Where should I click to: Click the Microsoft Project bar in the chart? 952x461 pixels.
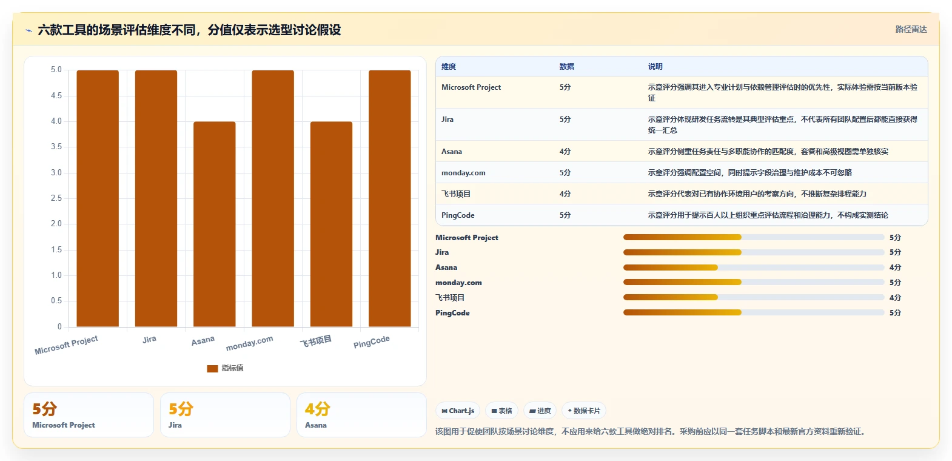tap(98, 198)
